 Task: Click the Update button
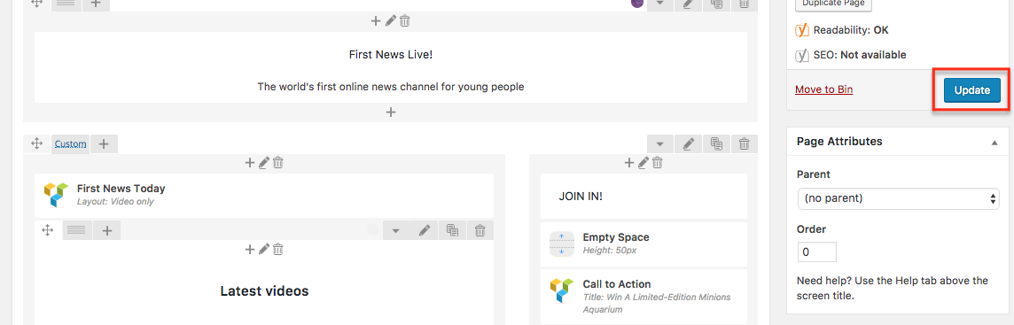point(972,90)
